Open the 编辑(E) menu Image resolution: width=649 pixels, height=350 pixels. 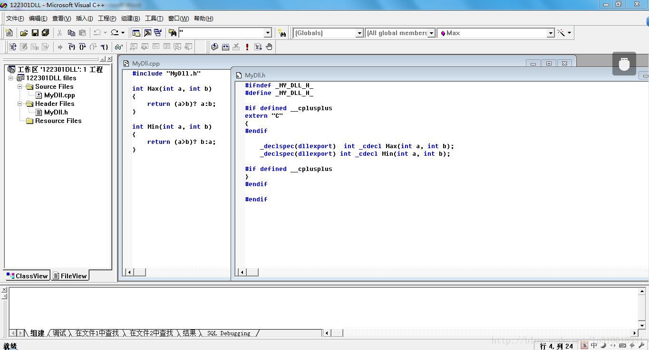pyautogui.click(x=38, y=19)
